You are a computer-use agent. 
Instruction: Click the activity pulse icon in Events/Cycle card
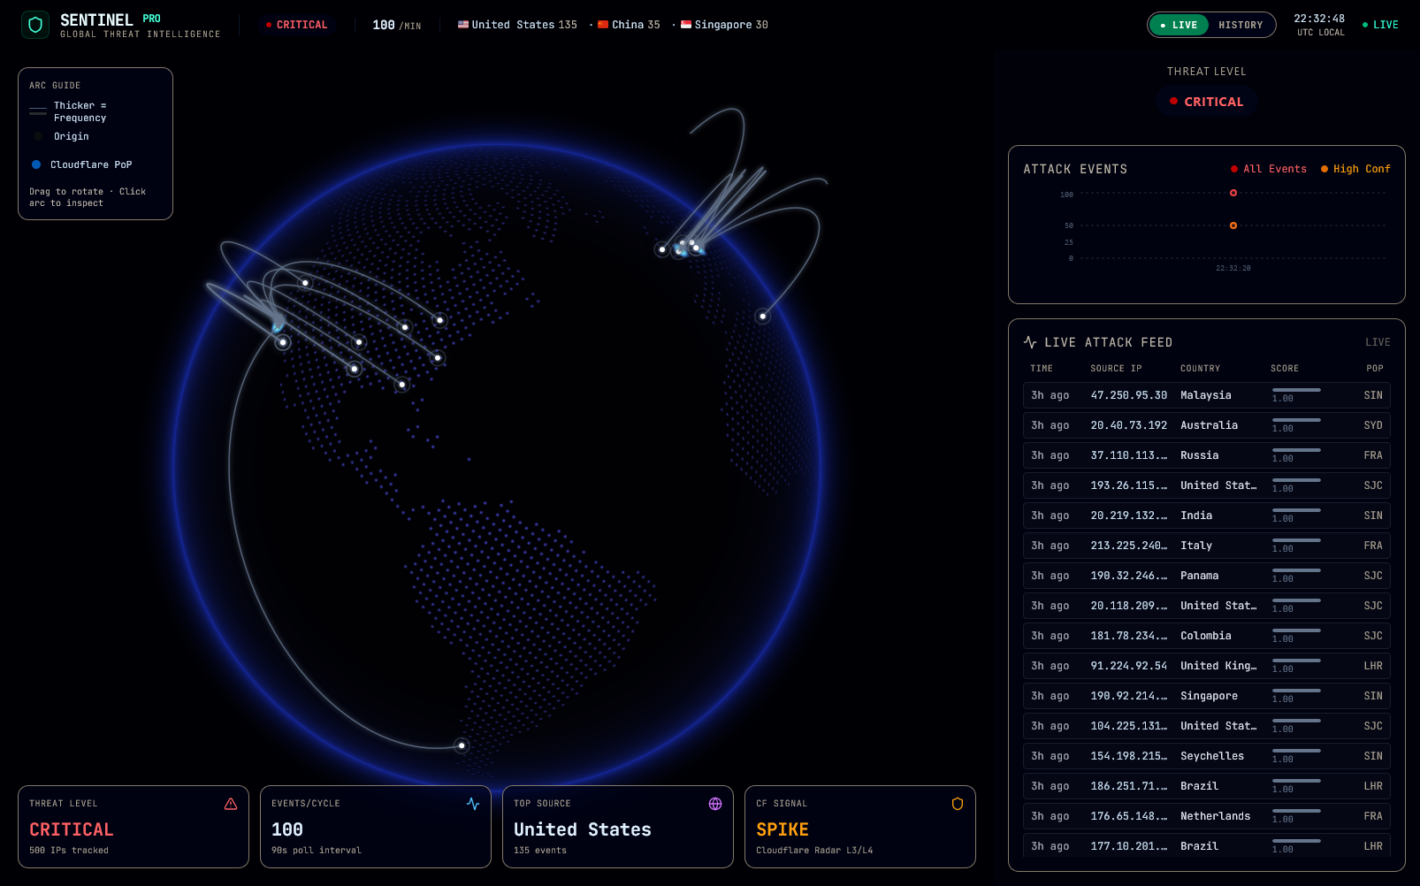[x=473, y=804]
